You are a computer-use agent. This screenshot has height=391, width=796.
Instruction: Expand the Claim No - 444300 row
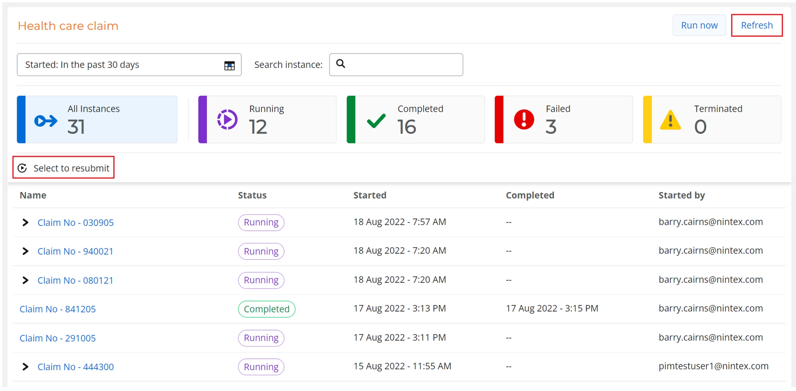click(25, 367)
